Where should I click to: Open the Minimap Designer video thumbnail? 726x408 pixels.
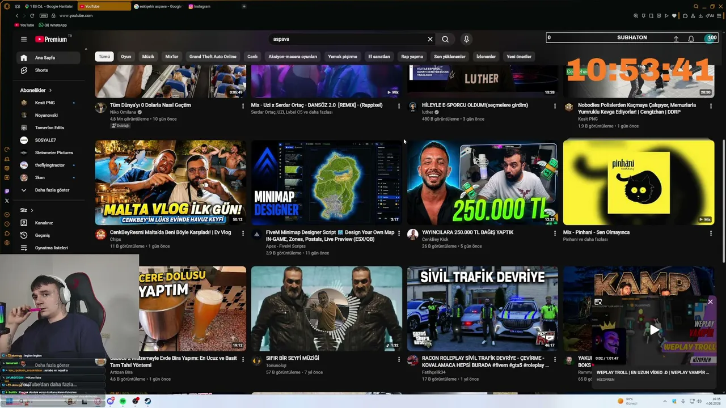327,182
